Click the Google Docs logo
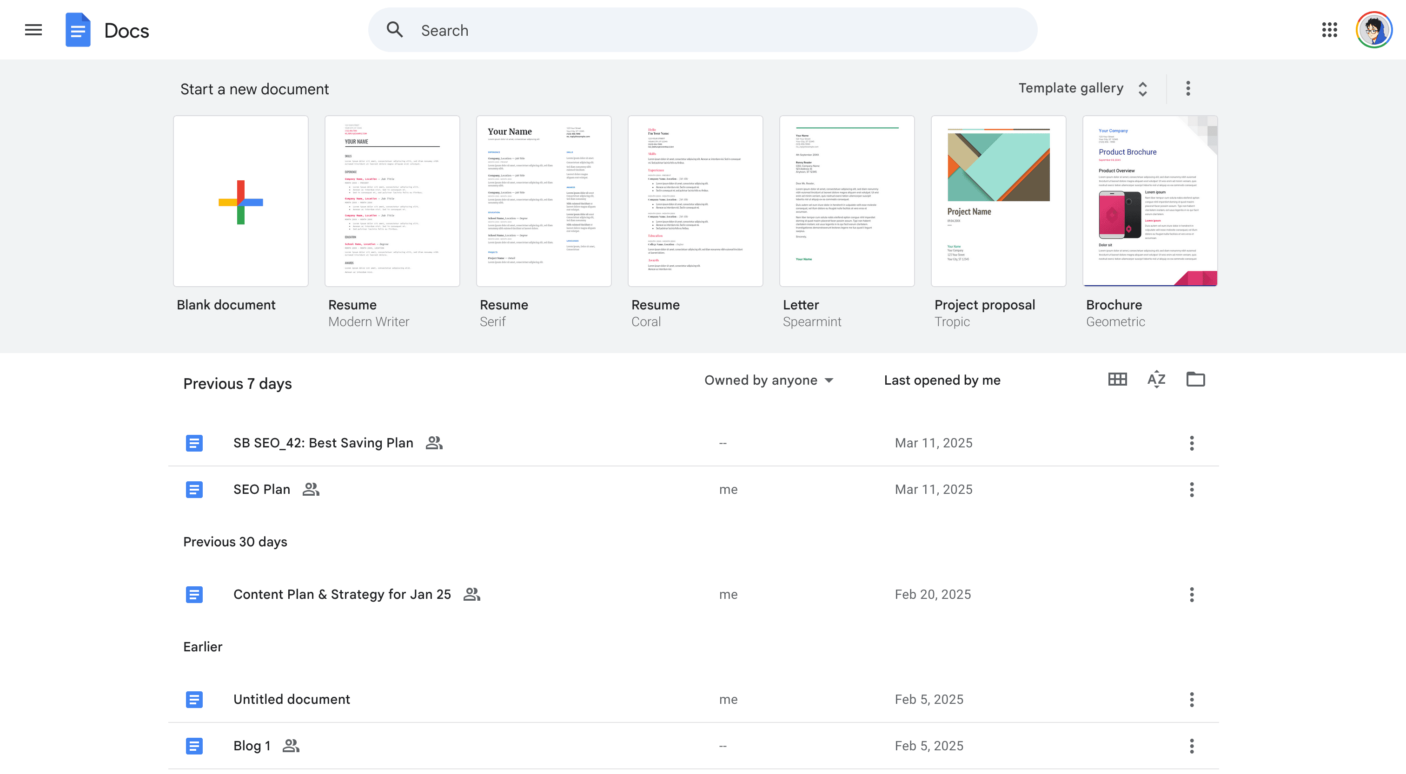1406x774 pixels. [x=78, y=30]
